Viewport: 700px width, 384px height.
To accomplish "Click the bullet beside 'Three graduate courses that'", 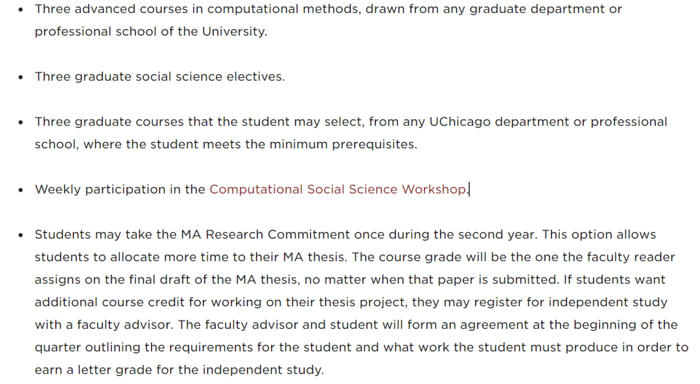I will click(21, 122).
